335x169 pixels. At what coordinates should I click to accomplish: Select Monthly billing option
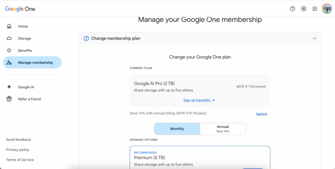coord(177,129)
